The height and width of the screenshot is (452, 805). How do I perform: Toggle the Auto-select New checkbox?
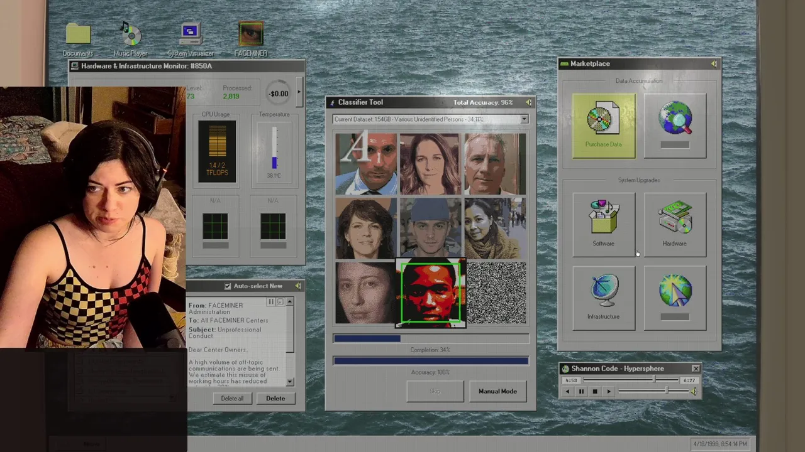coord(228,286)
